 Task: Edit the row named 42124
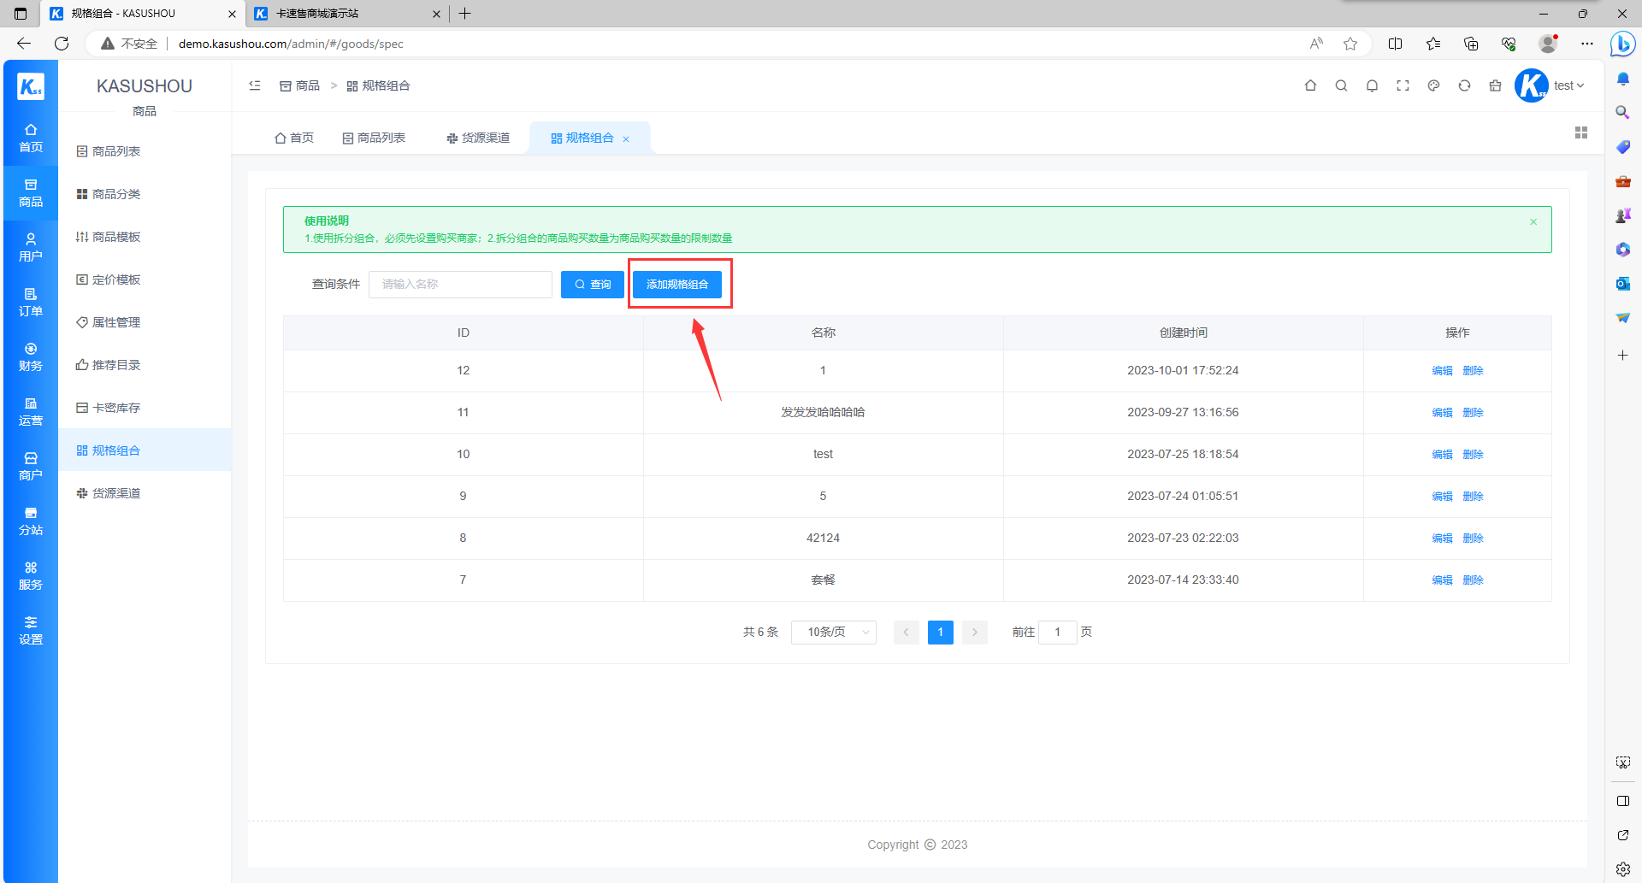1443,539
